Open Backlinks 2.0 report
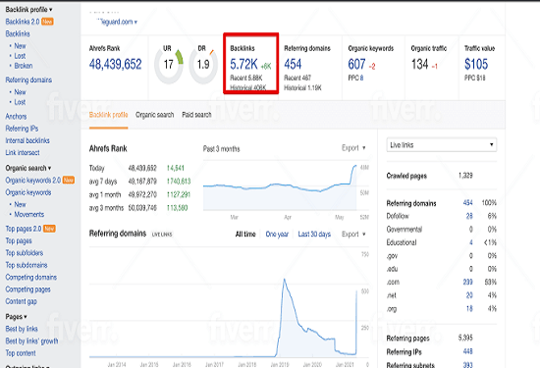Screen dimensions: 540x368 tap(23, 22)
